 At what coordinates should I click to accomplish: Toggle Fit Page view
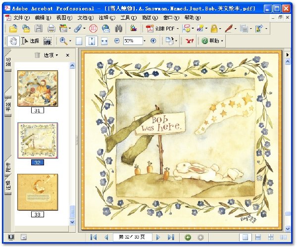(x=92, y=41)
